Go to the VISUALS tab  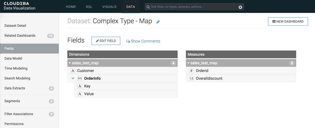(x=109, y=7)
